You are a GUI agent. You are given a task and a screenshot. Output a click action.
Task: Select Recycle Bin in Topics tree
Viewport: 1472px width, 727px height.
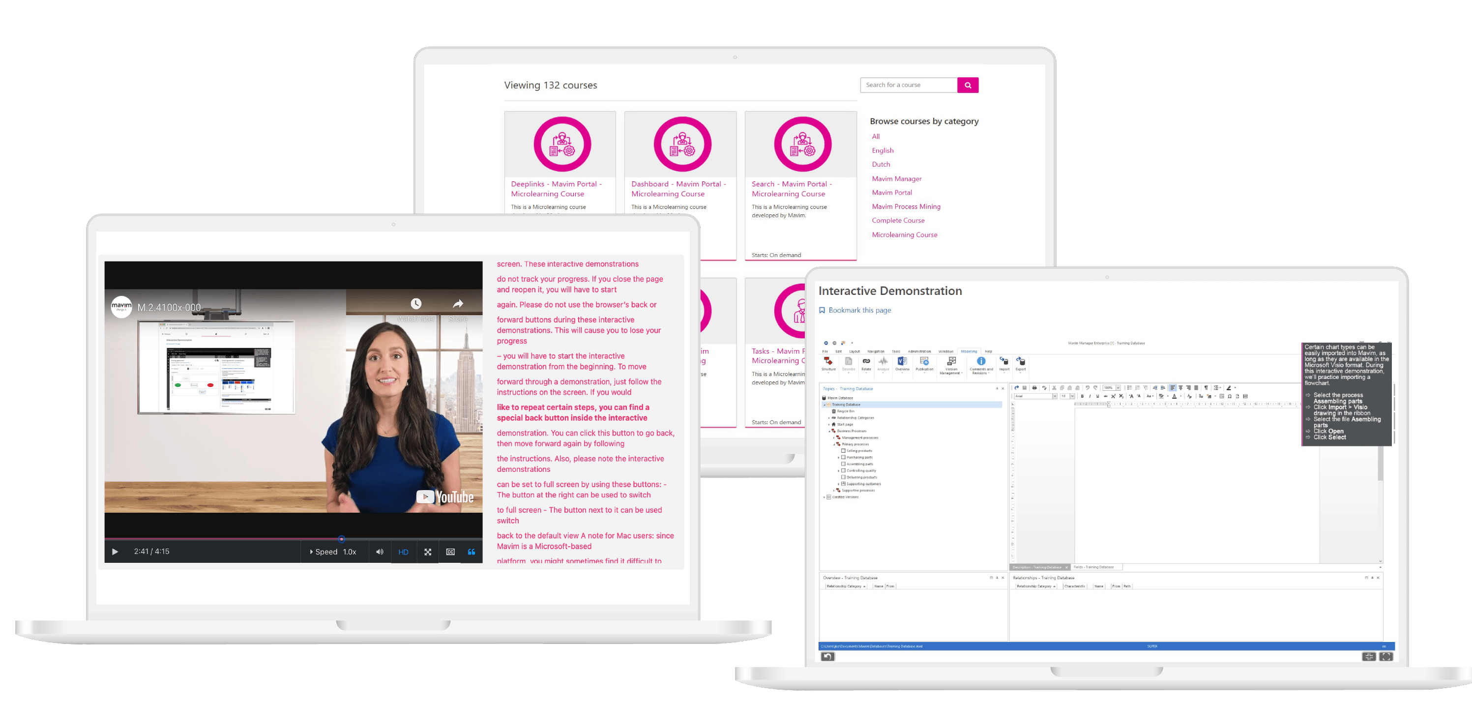(x=846, y=411)
